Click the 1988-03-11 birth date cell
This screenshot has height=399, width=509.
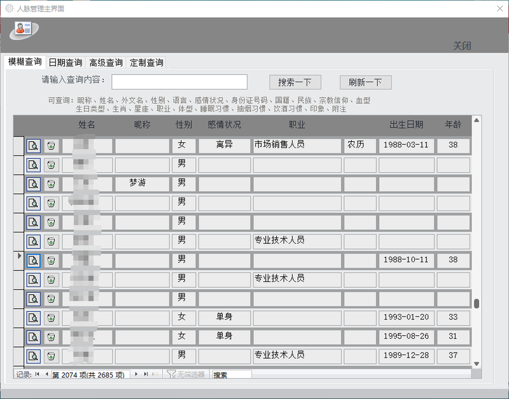[x=407, y=146]
